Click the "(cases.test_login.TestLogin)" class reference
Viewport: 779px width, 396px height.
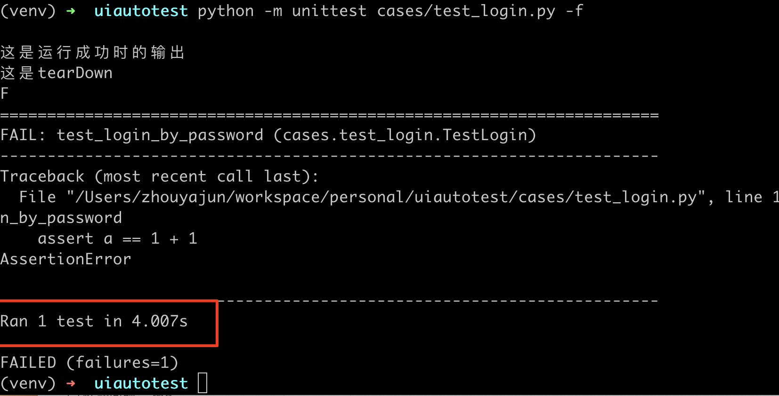coord(405,135)
